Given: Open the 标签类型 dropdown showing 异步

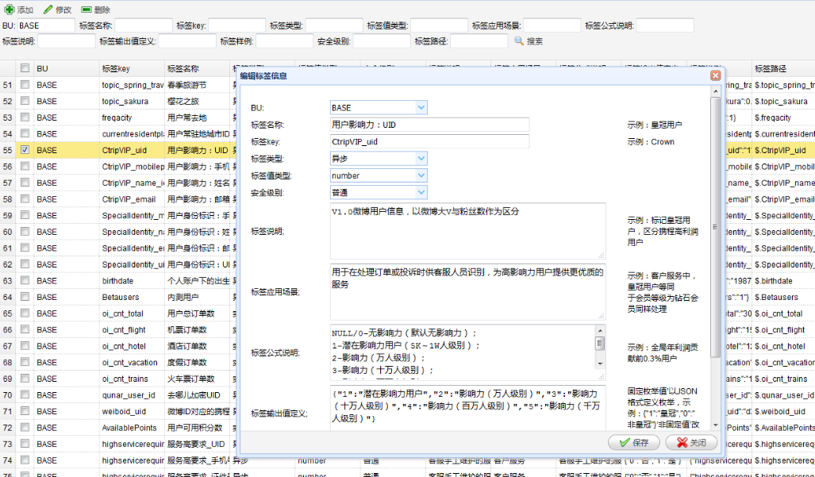Looking at the screenshot, I should coord(421,159).
